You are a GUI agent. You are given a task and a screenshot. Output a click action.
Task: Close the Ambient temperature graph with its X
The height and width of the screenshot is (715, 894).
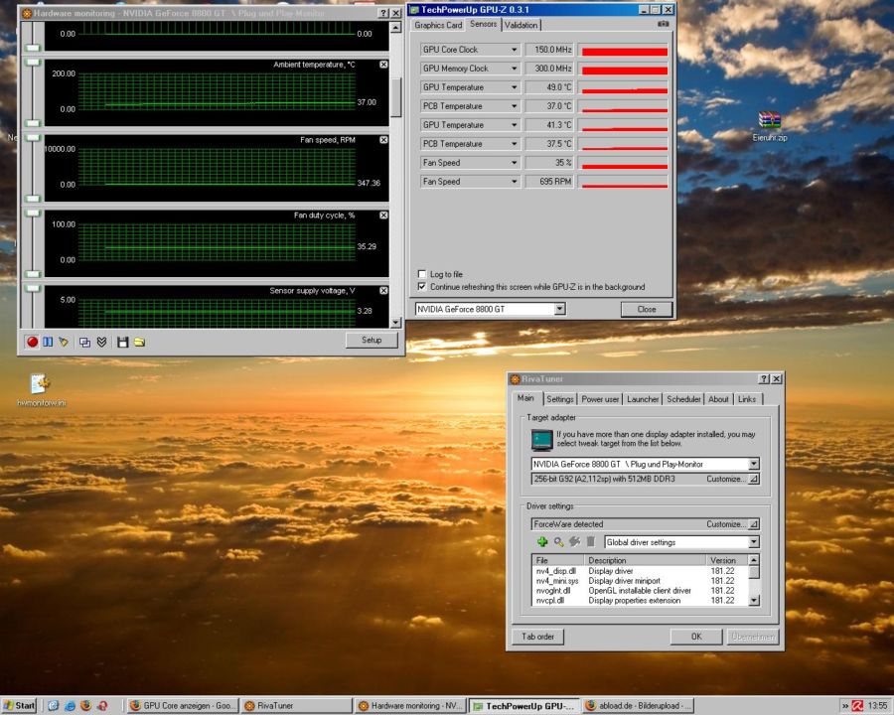tap(383, 65)
